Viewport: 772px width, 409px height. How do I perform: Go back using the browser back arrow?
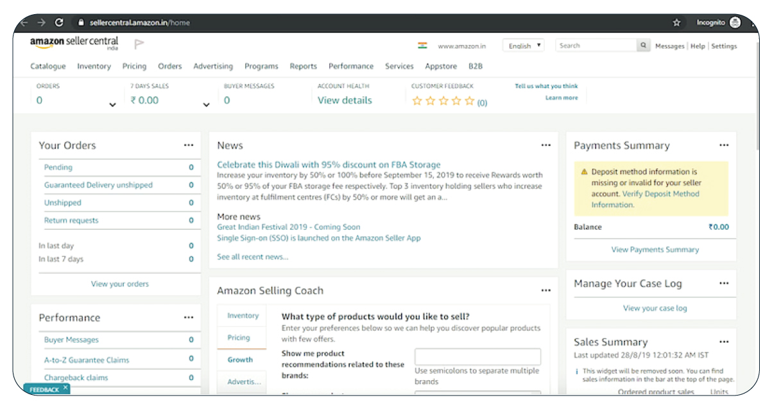click(x=24, y=22)
